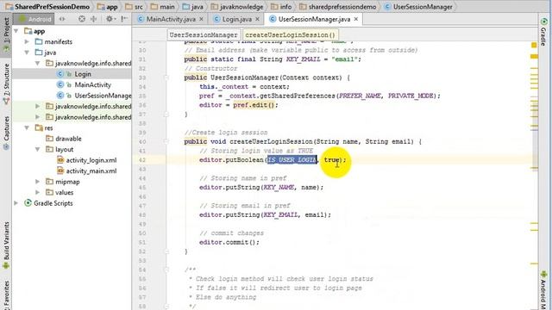The image size is (552, 310).
Task: Click the res folder icon
Action: click(x=39, y=127)
